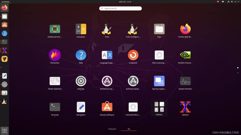Image resolution: width=241 pixels, height=135 pixels.
Task: Click Firefox icon in the dock
Action: coord(4,8)
